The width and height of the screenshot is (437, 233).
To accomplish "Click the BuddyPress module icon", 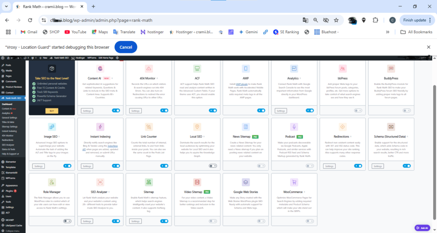I will coord(391,69).
